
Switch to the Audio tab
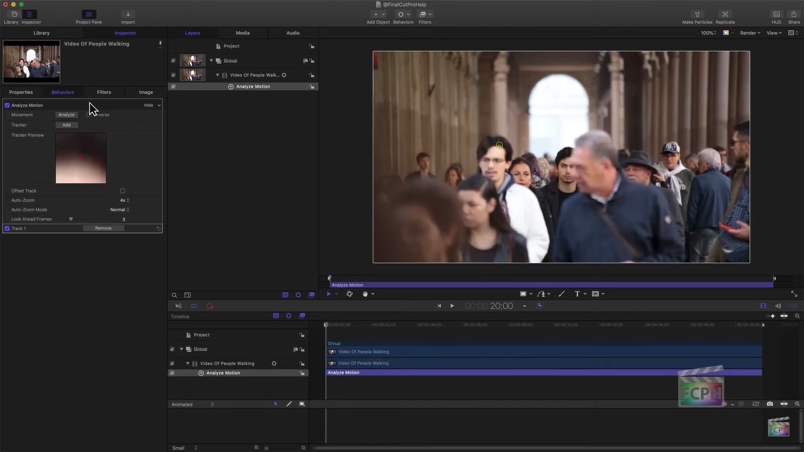pos(293,33)
